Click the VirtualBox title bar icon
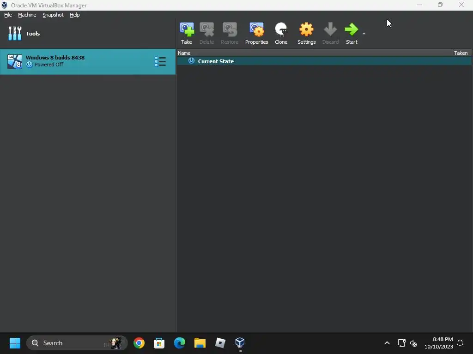This screenshot has height=354, width=473. 4,5
